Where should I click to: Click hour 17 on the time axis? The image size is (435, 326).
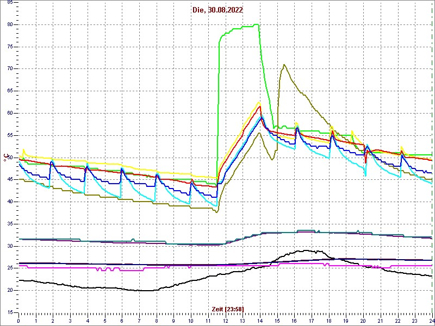point(312,321)
